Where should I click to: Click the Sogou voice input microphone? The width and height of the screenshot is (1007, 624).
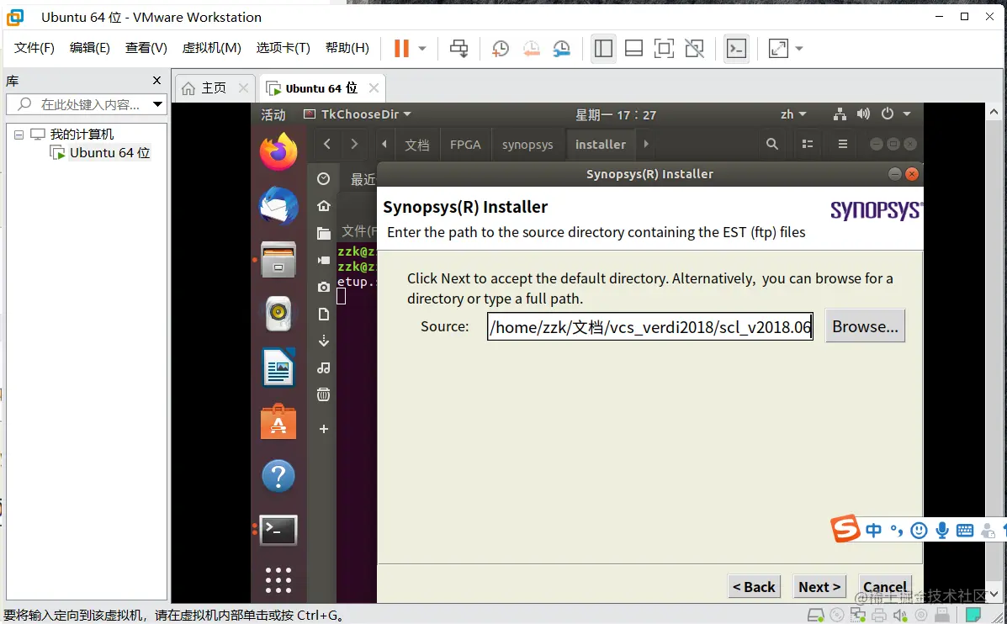coord(942,530)
